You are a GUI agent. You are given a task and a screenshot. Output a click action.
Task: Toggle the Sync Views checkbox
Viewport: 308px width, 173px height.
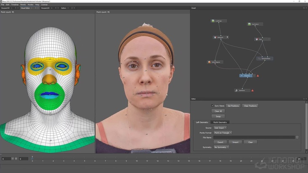[212, 105]
